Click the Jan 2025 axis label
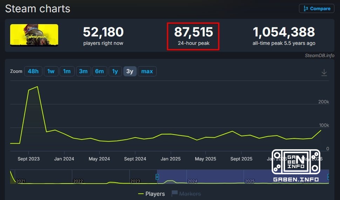 171,159
